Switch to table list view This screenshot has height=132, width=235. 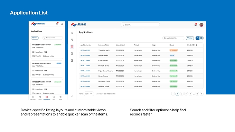(198, 38)
